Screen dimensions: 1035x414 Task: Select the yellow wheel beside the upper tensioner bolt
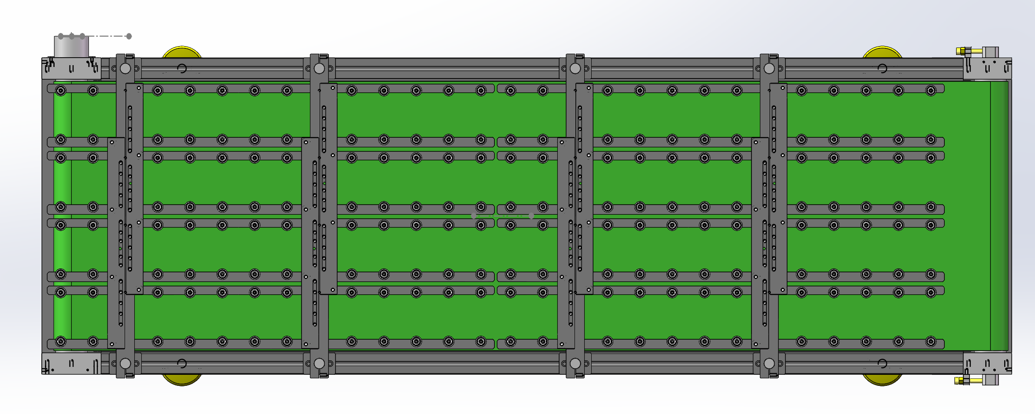(x=882, y=52)
